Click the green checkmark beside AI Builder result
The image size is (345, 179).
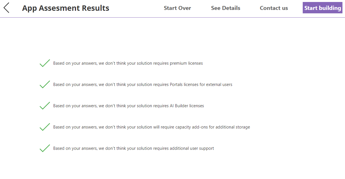[x=45, y=106]
